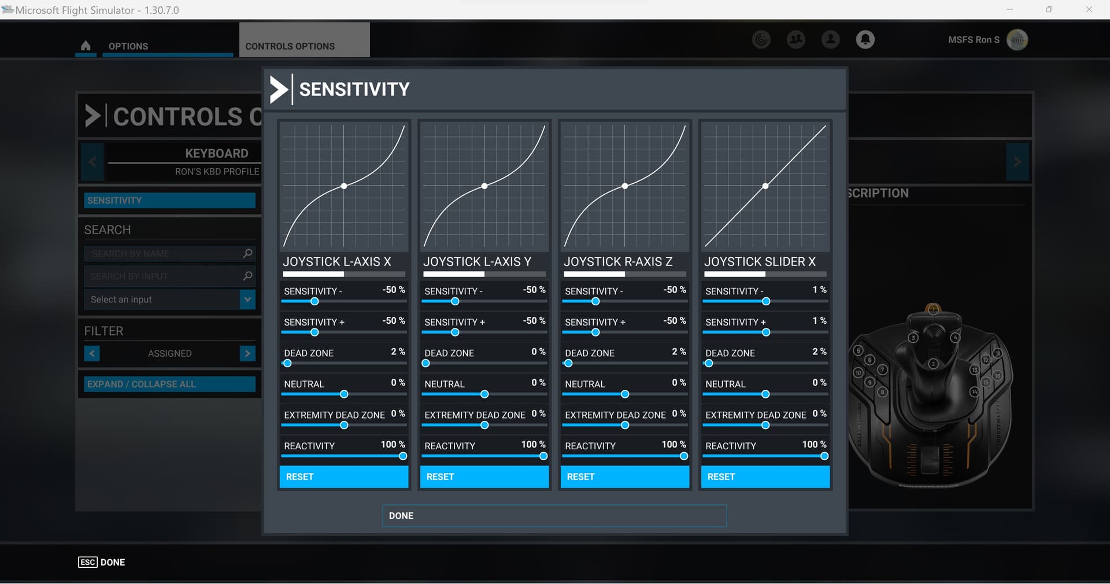This screenshot has width=1110, height=584.
Task: Switch to the Options tab
Action: [x=128, y=46]
